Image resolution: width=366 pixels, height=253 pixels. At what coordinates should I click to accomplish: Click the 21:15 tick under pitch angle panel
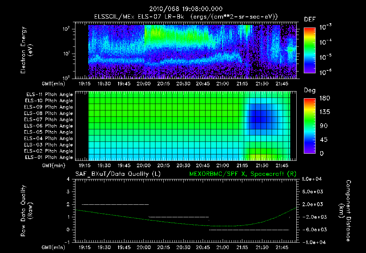click(242, 165)
